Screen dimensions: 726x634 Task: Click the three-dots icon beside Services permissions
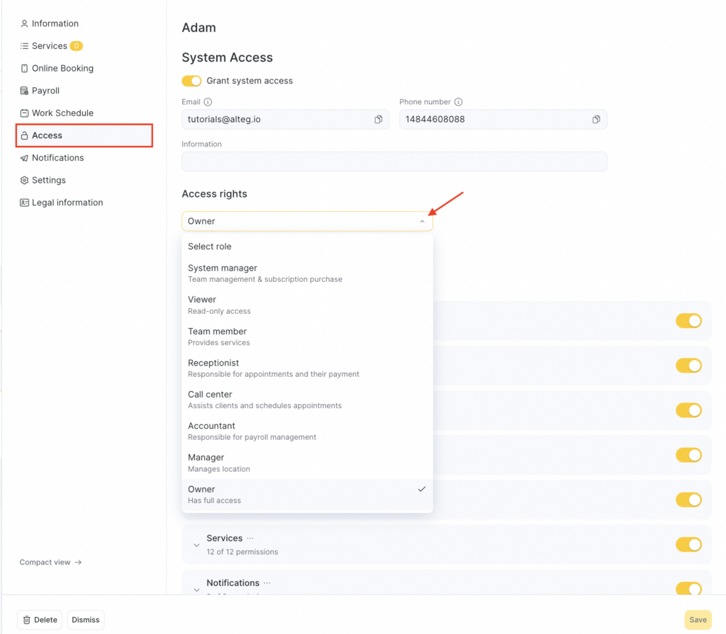250,538
